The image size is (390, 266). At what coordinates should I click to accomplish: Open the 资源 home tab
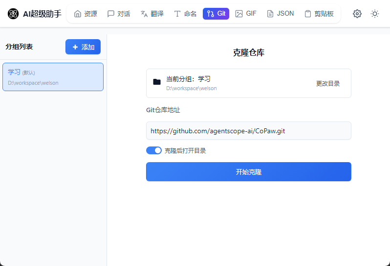coord(86,14)
